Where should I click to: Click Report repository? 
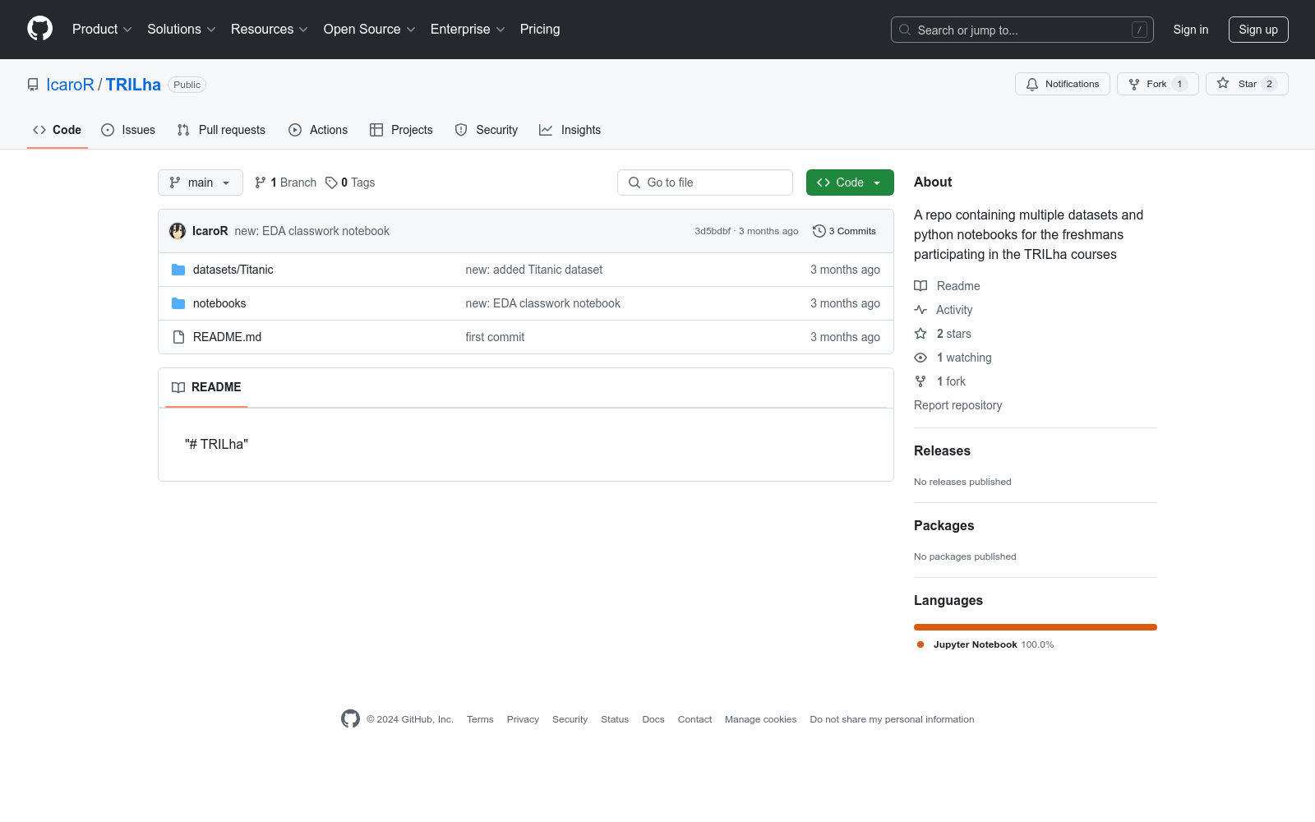[957, 405]
